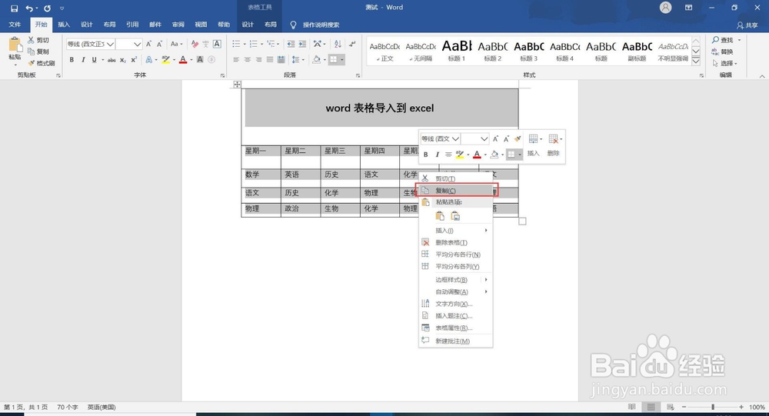Increase indent using the ribbon icon
Image resolution: width=769 pixels, height=416 pixels.
pos(302,44)
